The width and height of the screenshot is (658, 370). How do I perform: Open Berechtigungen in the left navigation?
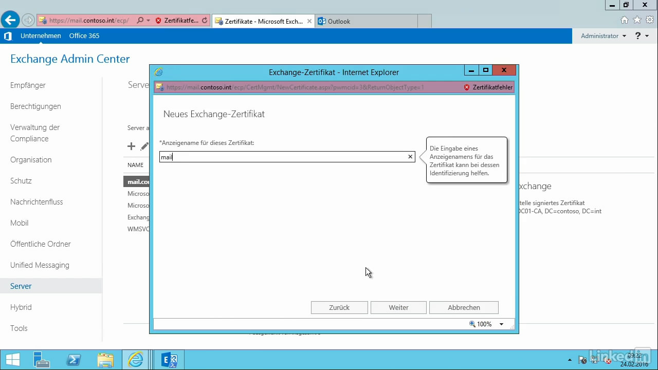(x=35, y=106)
